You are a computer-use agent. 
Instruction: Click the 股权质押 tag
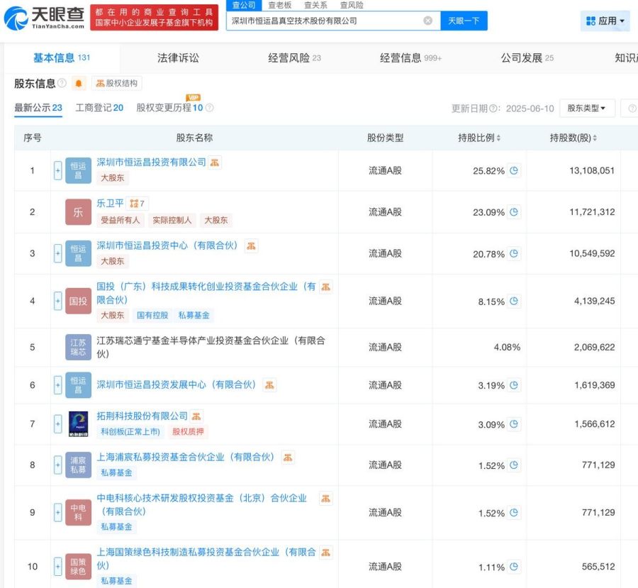(x=188, y=432)
